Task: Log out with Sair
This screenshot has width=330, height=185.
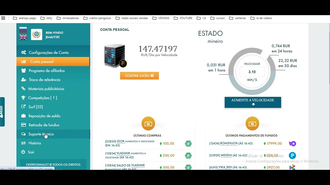Action: [53, 152]
